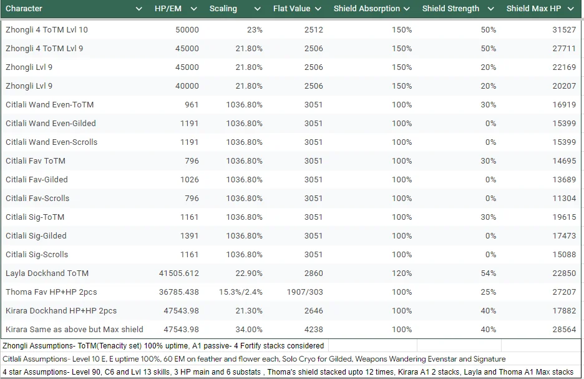
Task: Select the 'Layla Dockhand ToTM' cell
Action: 47,273
